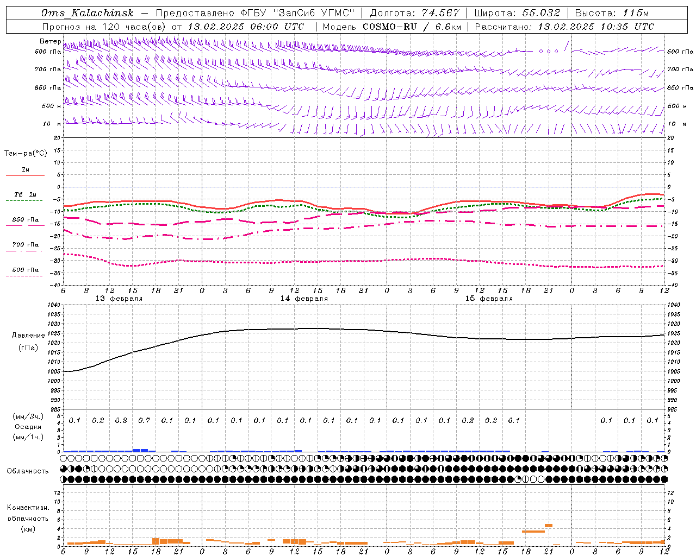Click the (мм/3ч.) precipitation unit label
The image size is (696, 556).
pos(28,416)
